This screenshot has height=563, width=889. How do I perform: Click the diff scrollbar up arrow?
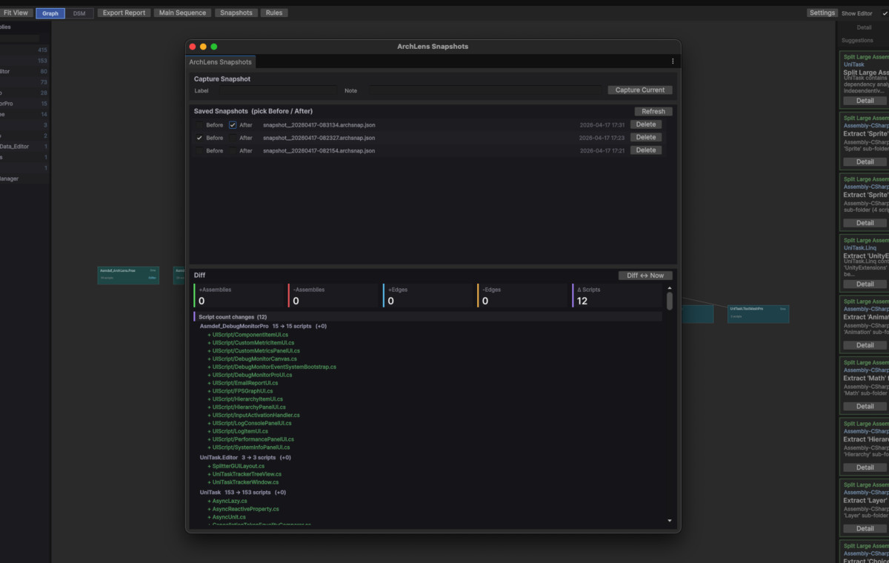click(x=670, y=287)
